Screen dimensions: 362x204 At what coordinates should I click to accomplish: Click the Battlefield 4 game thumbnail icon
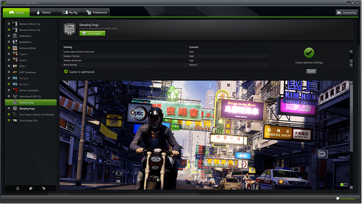click(x=15, y=42)
